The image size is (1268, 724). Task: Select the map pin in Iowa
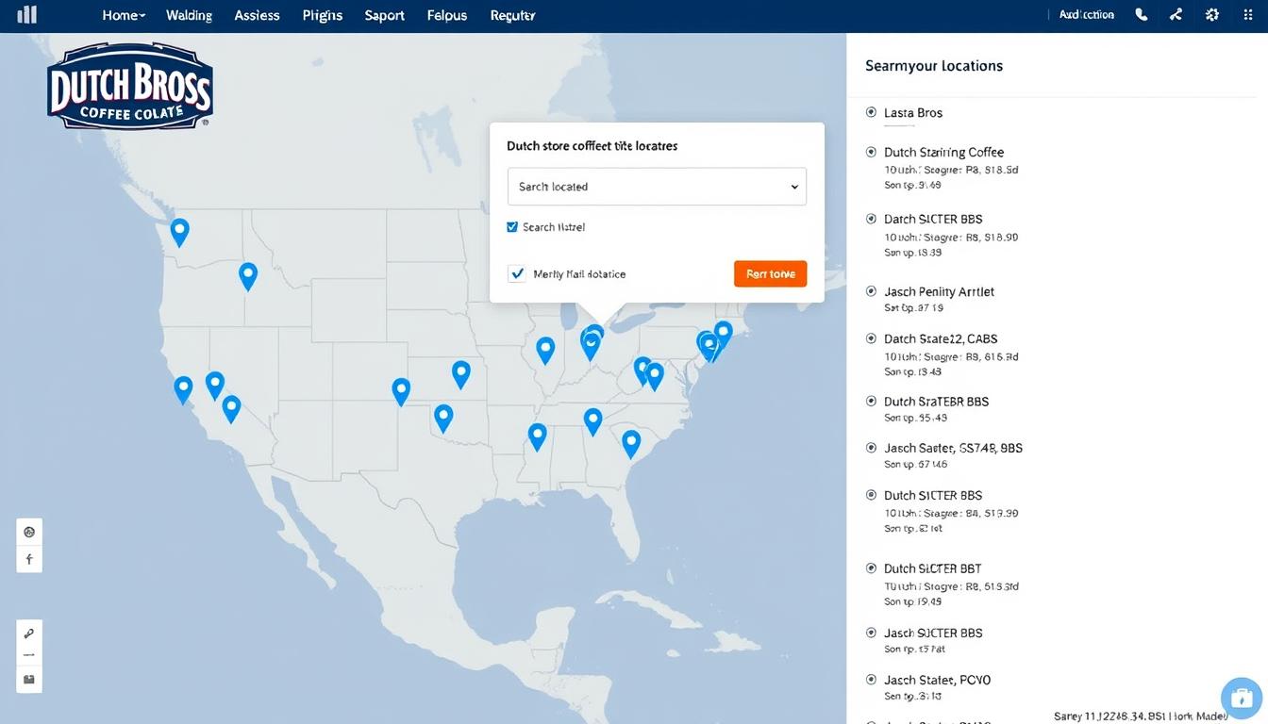point(545,350)
